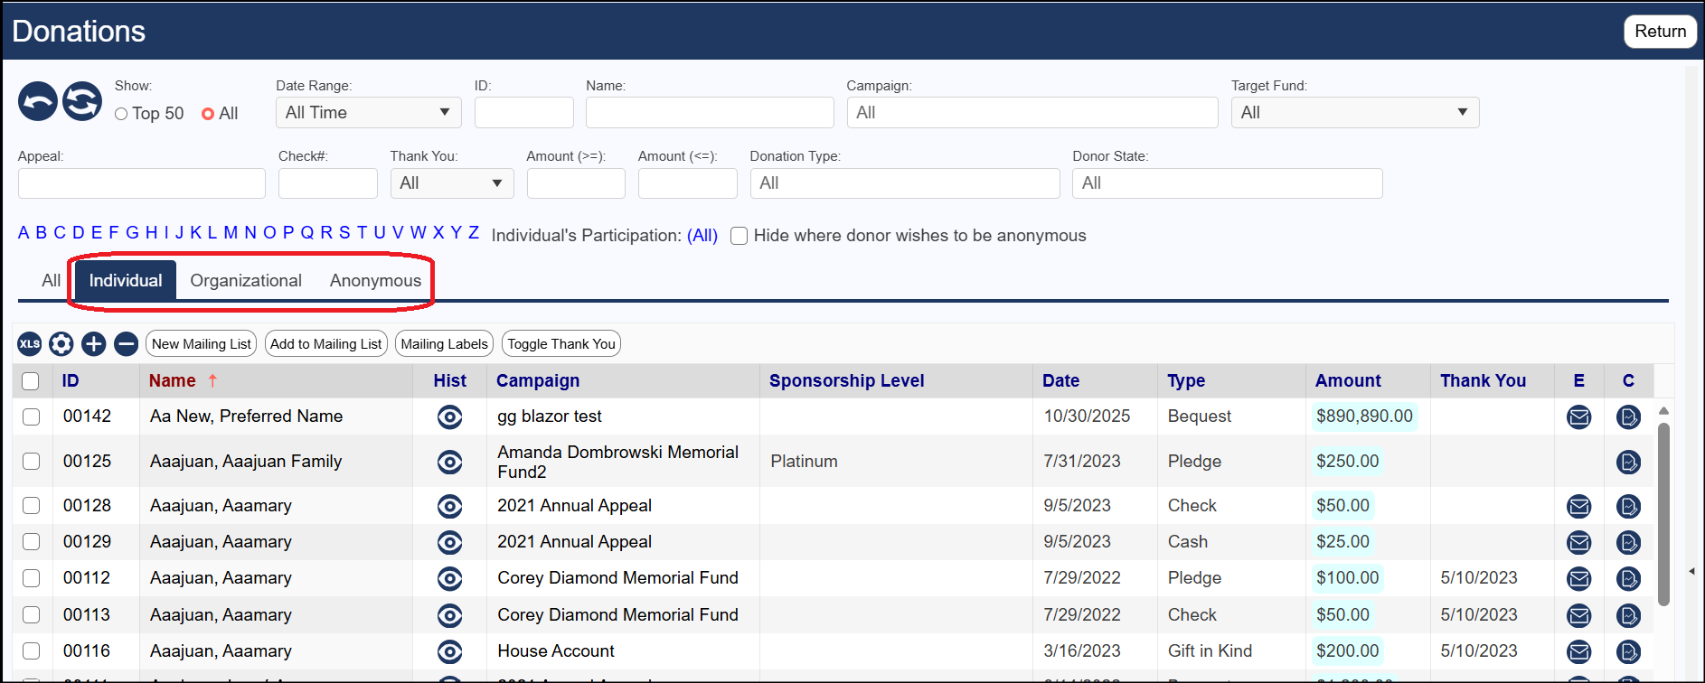Viewport: 1705px width, 683px height.
Task: View history eye for donation 00129
Action: point(449,542)
